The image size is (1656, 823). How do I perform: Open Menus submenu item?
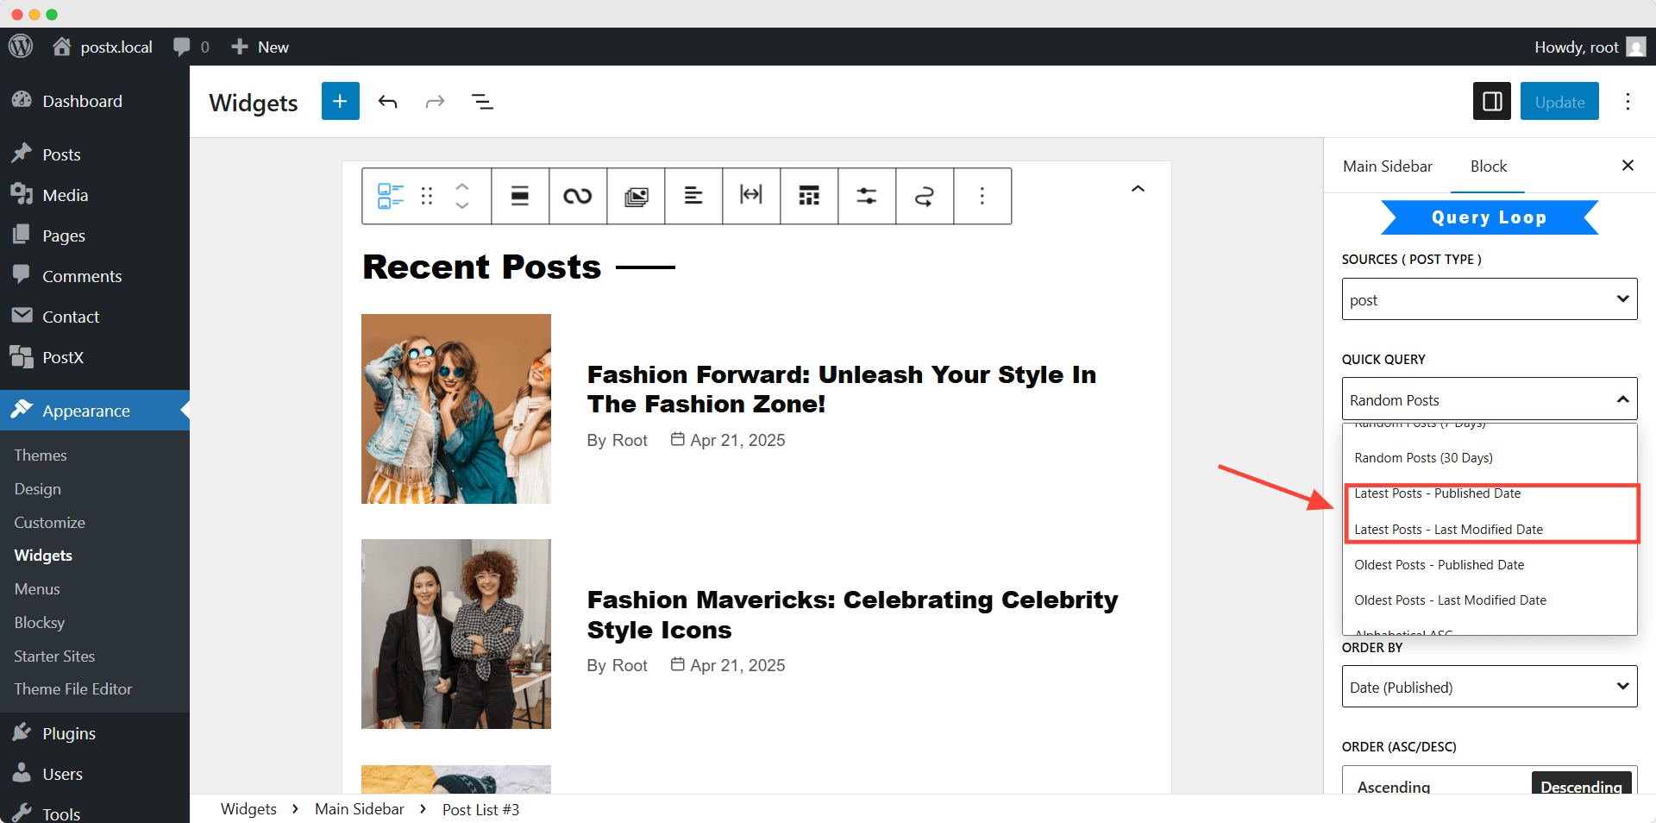pyautogui.click(x=37, y=589)
